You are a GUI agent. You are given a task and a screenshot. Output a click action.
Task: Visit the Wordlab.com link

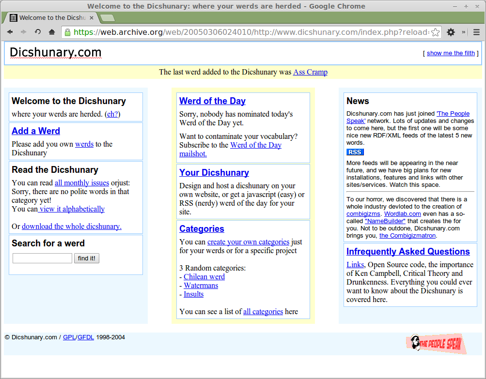click(403, 213)
